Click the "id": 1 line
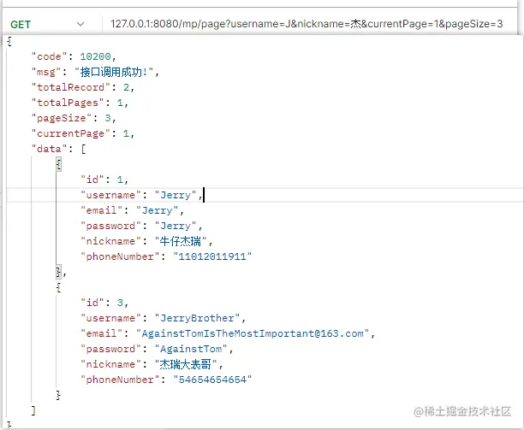524x430 pixels. pyautogui.click(x=104, y=180)
